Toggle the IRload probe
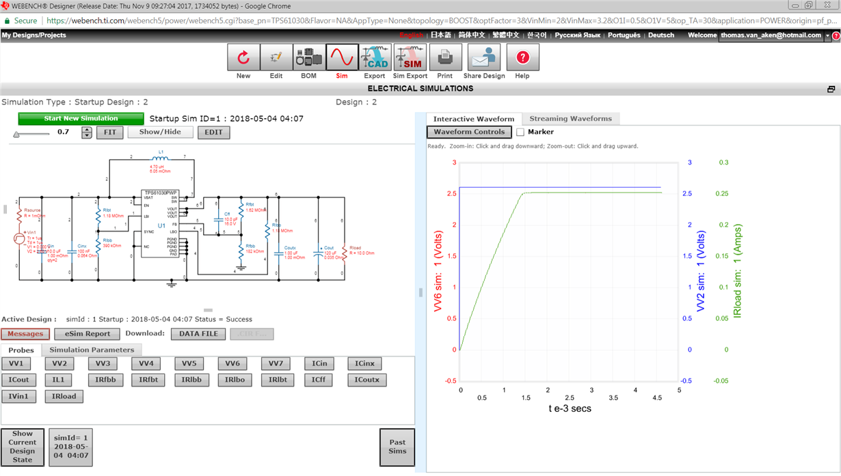This screenshot has width=841, height=476. 64,396
